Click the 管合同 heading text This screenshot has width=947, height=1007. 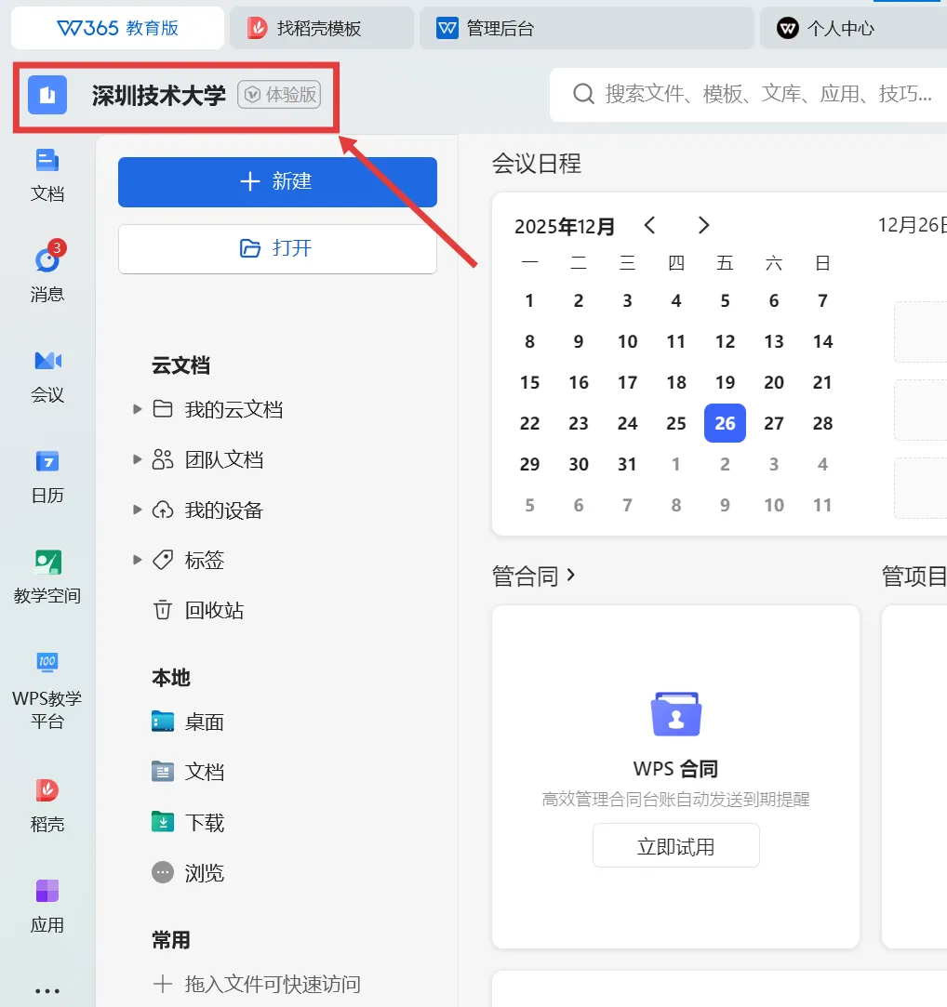525,576
